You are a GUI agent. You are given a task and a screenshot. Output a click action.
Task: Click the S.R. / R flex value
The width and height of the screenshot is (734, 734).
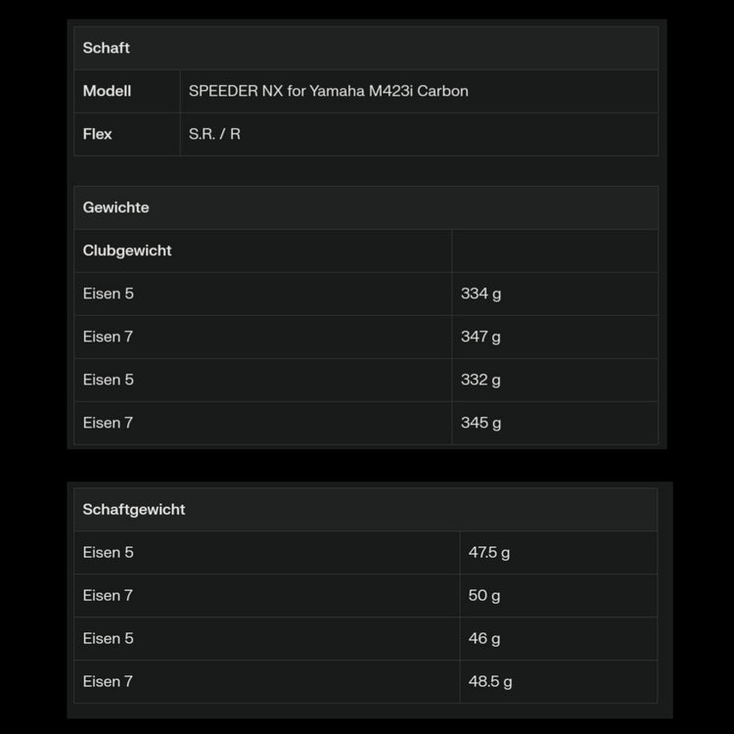tap(214, 134)
